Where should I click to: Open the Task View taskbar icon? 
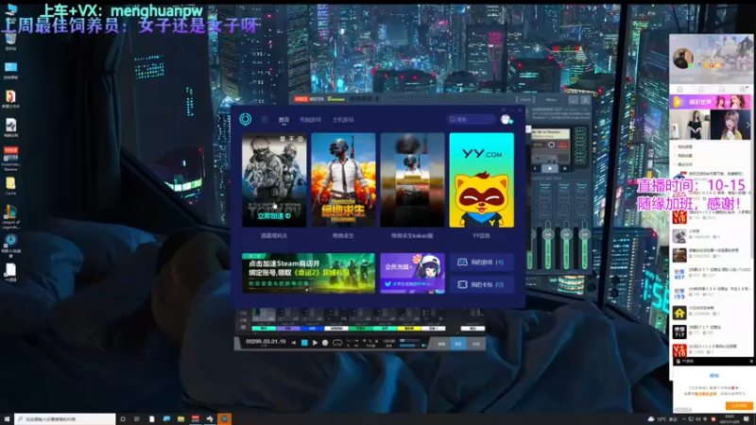click(x=137, y=419)
